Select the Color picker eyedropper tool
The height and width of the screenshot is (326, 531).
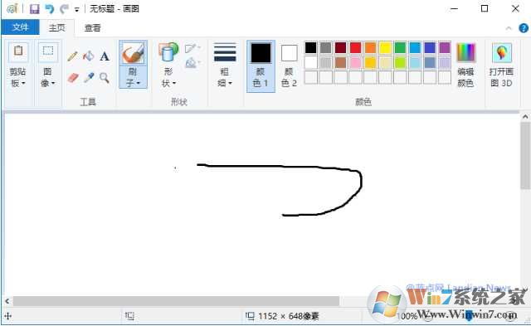[89, 77]
